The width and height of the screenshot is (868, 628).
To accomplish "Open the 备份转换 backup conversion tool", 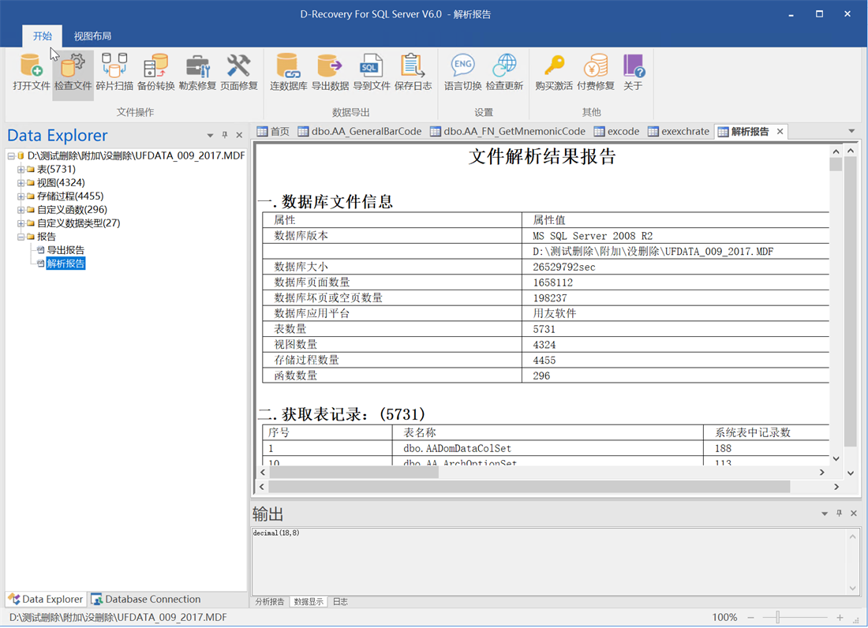I will [x=155, y=72].
